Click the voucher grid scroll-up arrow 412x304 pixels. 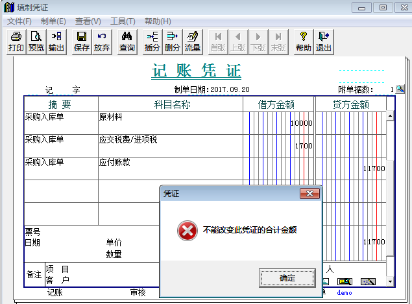click(390, 116)
